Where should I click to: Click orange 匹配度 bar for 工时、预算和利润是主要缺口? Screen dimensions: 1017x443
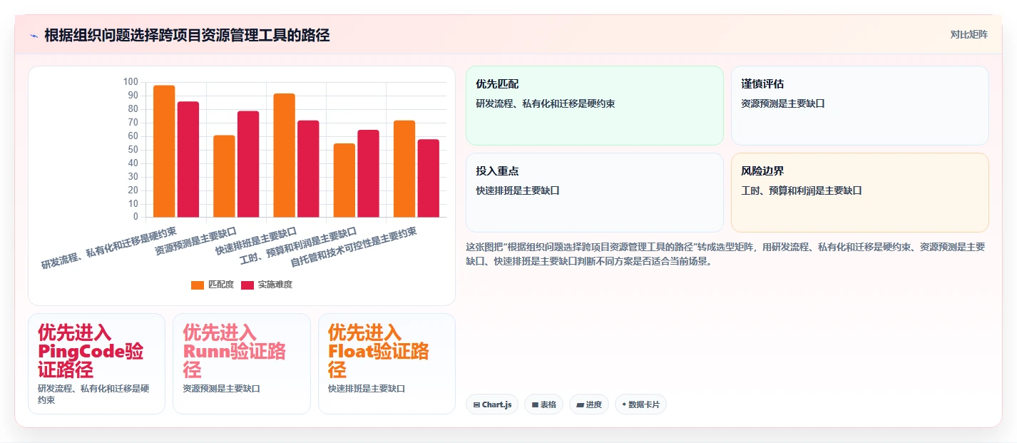click(344, 180)
